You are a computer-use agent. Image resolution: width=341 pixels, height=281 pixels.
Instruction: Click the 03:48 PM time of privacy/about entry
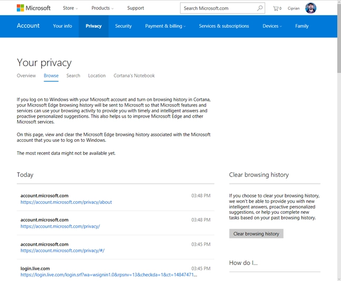[x=200, y=195]
